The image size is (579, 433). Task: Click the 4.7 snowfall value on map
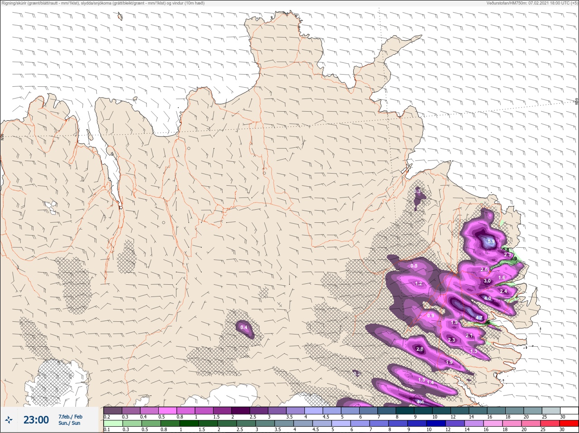479,318
